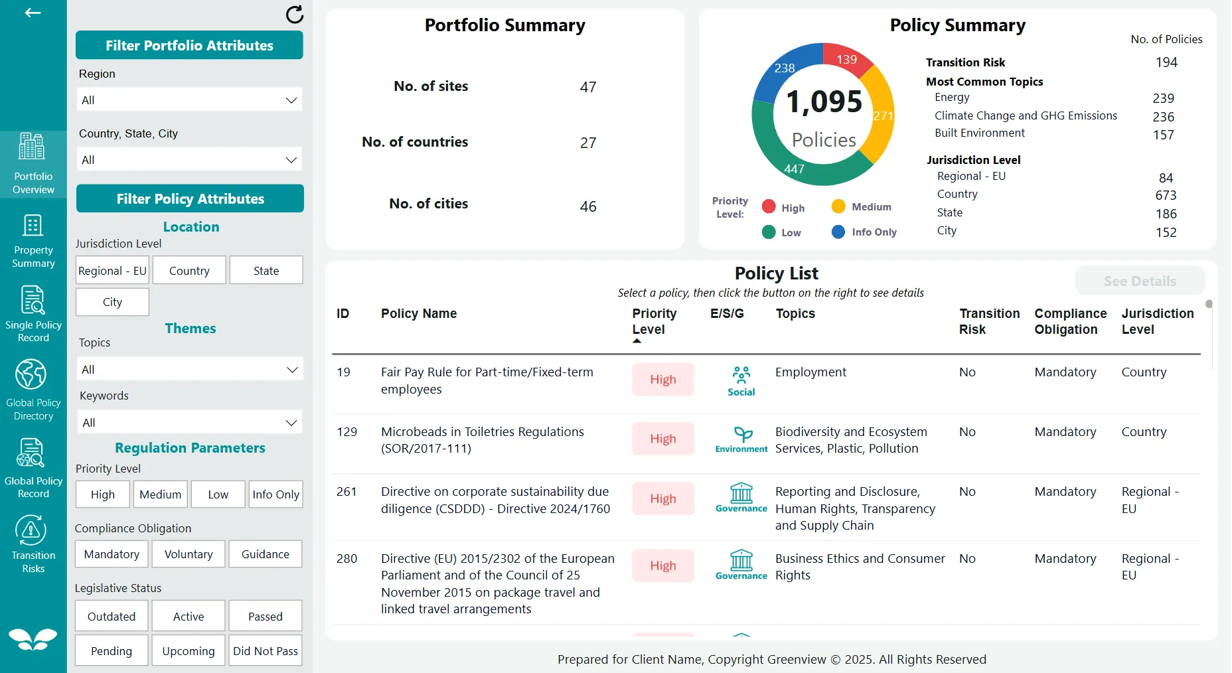Screen dimensions: 1232x673
Task: Open the Global Policy Record page
Action: pos(33,467)
